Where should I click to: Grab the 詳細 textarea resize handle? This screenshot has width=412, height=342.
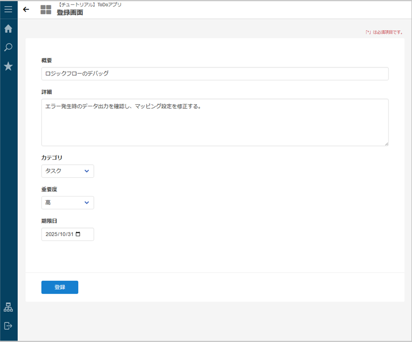coord(386,144)
